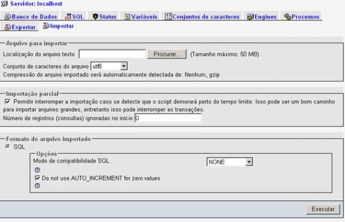Switch to the Exportar tab
This screenshot has height=222, width=345.
pyautogui.click(x=20, y=27)
